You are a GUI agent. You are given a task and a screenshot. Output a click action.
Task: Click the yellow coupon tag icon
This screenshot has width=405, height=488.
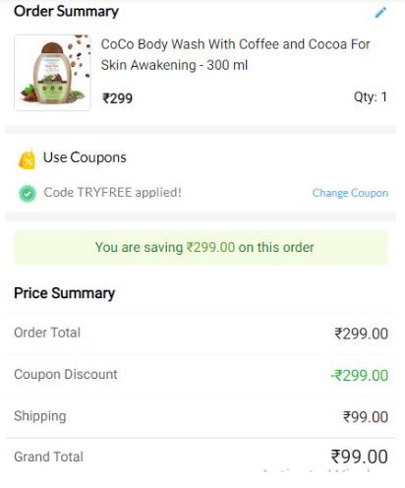click(27, 159)
